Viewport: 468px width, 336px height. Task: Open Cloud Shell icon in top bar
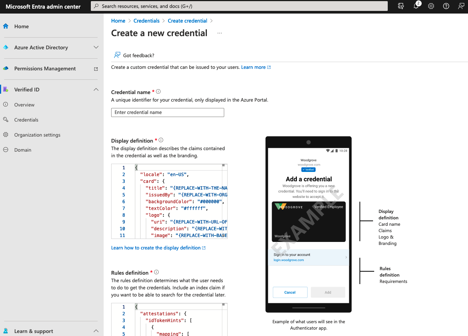pos(401,6)
